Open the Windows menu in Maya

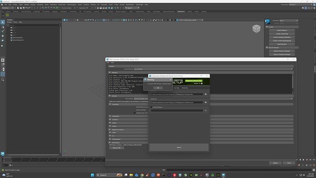[40, 5]
